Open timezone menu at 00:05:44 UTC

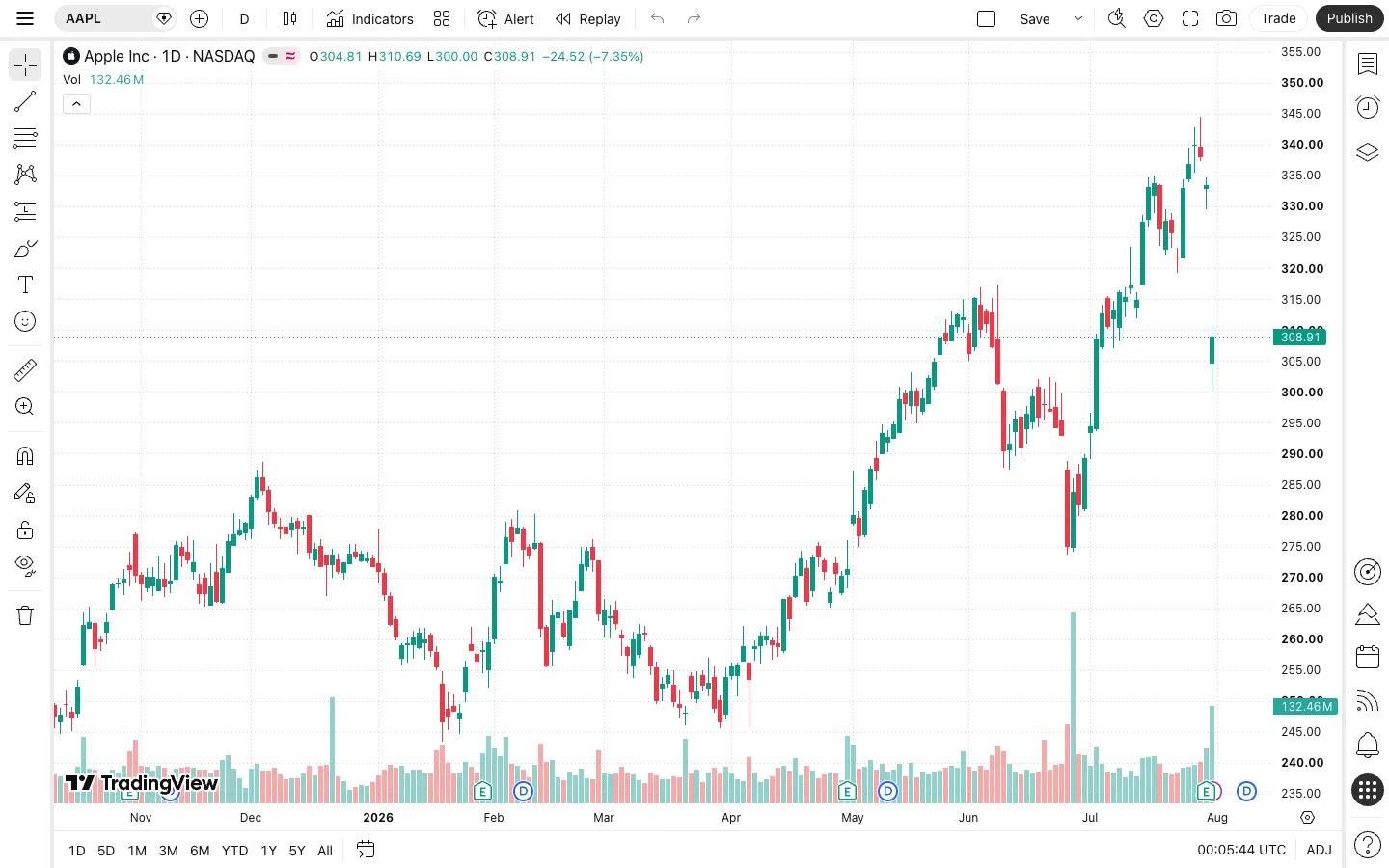click(1241, 850)
